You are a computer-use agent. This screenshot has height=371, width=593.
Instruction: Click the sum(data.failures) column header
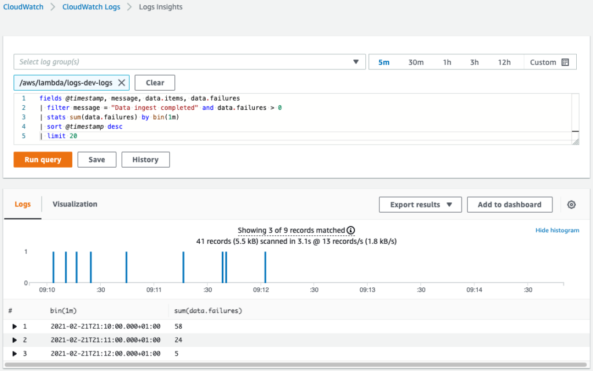(x=208, y=311)
